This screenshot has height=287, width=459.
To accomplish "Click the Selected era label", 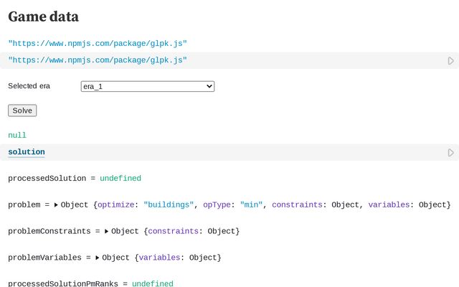I will [29, 86].
